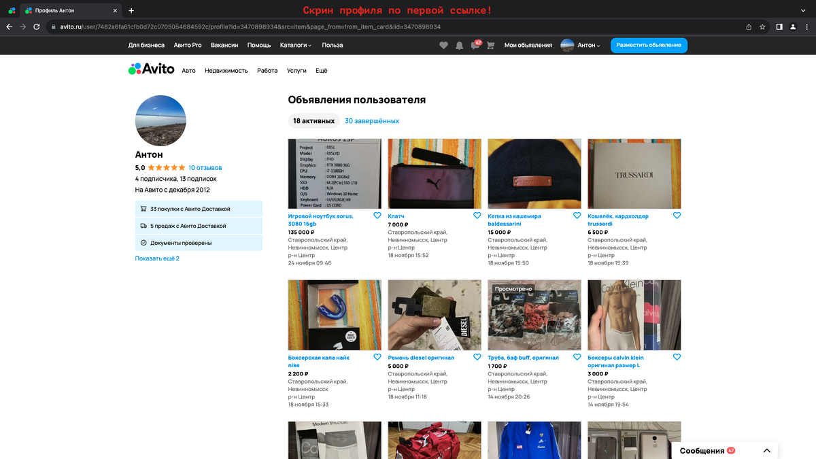Open 10 отзывов reviews link
The width and height of the screenshot is (816, 459).
(x=205, y=167)
